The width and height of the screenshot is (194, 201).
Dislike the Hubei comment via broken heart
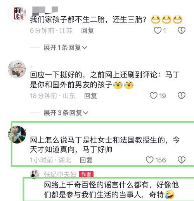click(x=182, y=160)
